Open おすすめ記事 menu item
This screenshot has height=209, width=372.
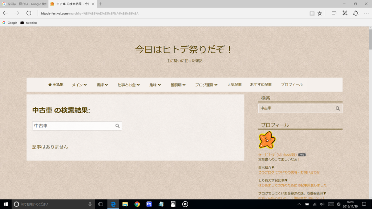pyautogui.click(x=261, y=85)
